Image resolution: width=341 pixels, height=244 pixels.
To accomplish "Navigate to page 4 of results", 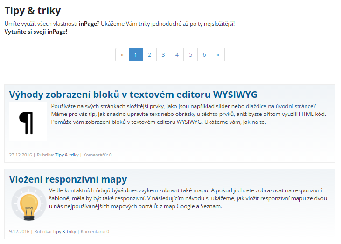I will pyautogui.click(x=177, y=55).
